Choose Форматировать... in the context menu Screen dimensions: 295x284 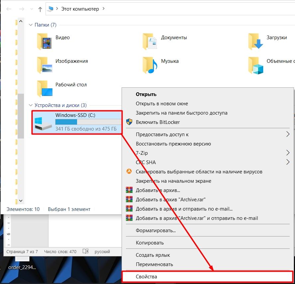(208, 231)
